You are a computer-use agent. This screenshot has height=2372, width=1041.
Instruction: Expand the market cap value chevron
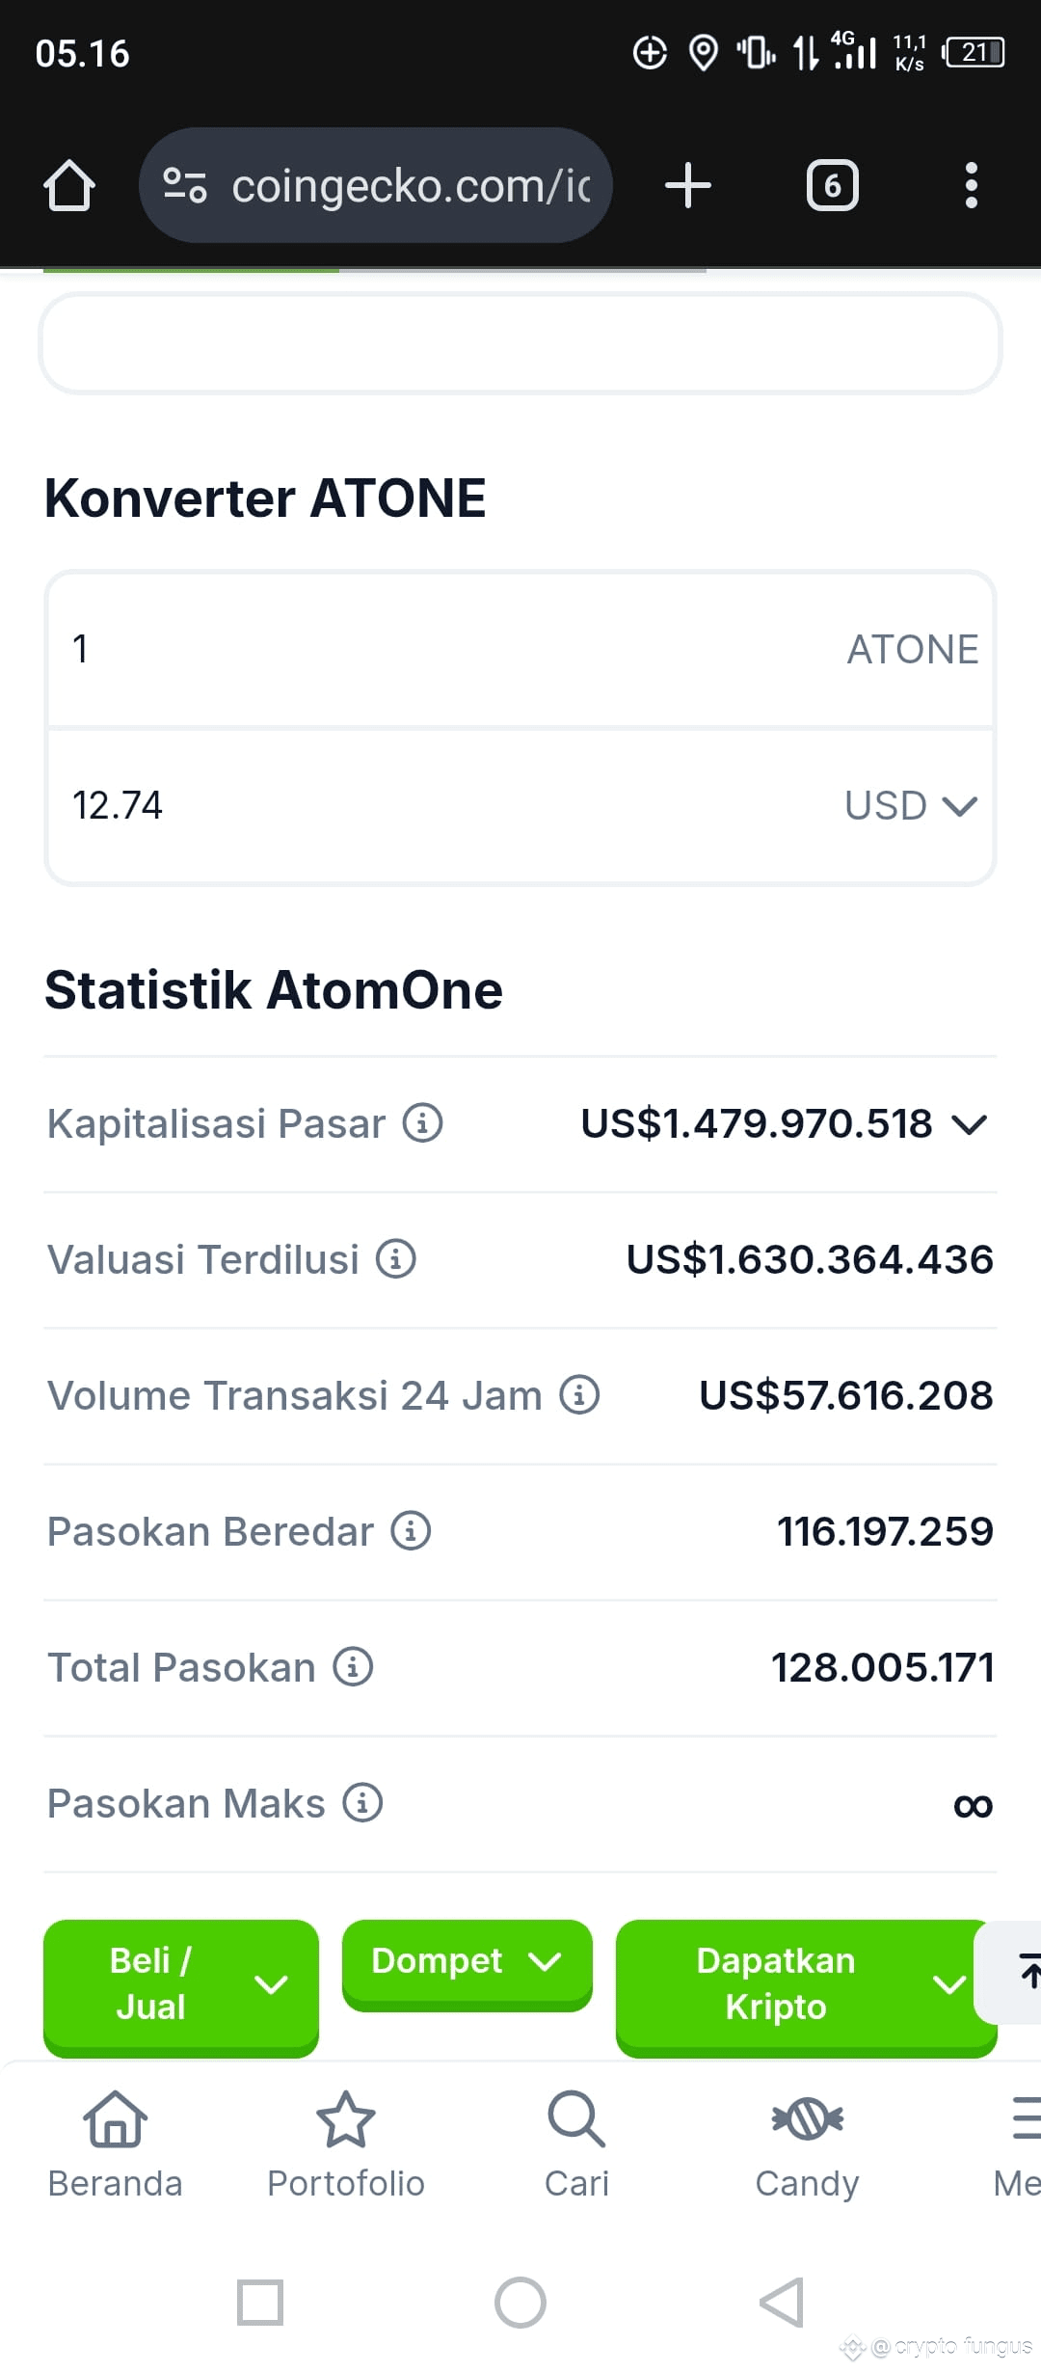coord(969,1124)
